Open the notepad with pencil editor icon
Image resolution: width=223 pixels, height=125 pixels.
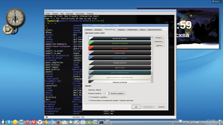[x=77, y=122]
